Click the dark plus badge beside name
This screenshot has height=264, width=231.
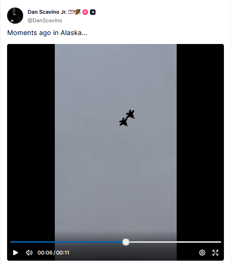93,12
